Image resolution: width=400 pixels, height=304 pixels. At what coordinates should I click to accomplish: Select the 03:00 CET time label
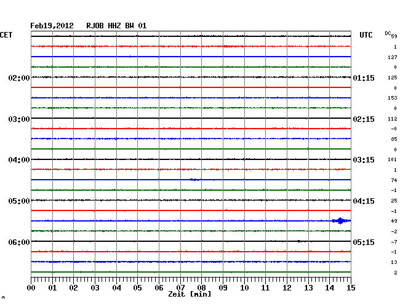click(19, 119)
